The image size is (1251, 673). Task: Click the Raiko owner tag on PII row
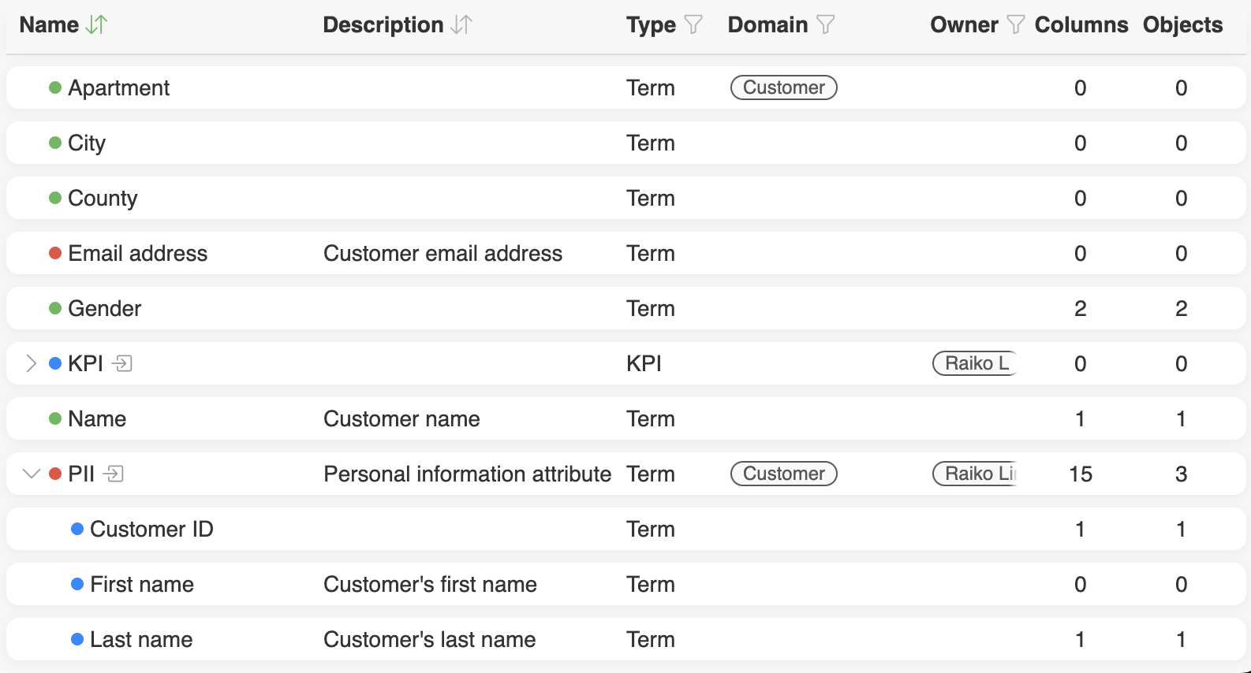point(976,474)
